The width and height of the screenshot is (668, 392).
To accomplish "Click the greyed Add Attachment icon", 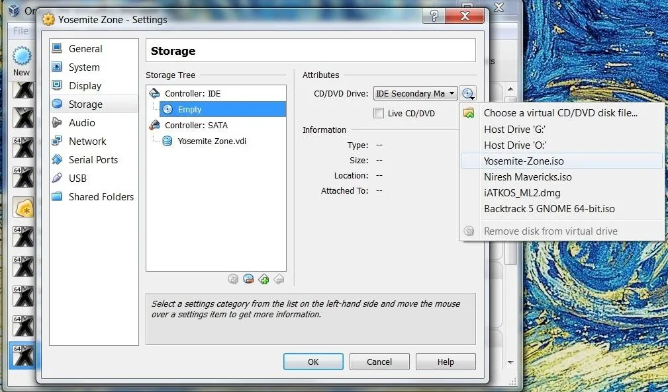I will (x=233, y=280).
